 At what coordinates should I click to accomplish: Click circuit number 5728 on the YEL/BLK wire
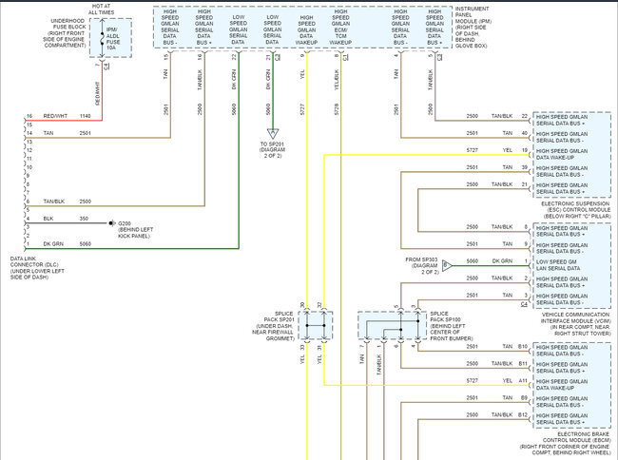[x=337, y=109]
